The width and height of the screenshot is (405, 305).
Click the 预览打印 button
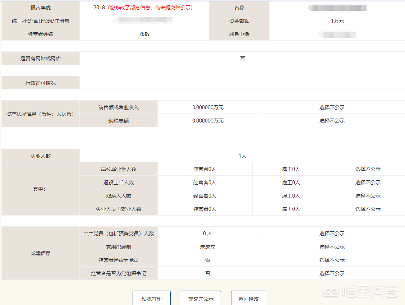coord(151,299)
